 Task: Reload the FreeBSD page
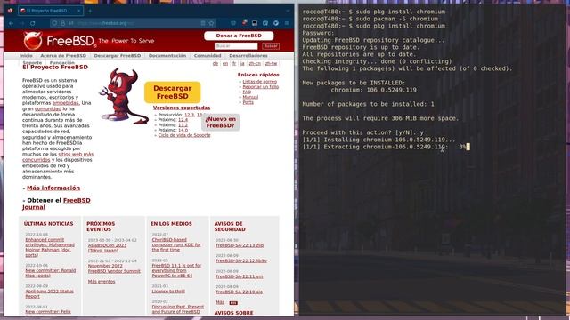pos(33,23)
